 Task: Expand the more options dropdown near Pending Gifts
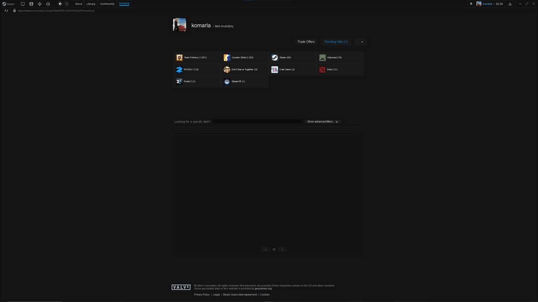tap(362, 42)
